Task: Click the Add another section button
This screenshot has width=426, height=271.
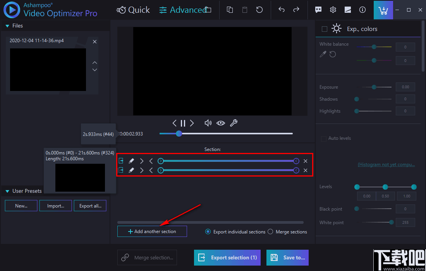Action: coord(152,231)
